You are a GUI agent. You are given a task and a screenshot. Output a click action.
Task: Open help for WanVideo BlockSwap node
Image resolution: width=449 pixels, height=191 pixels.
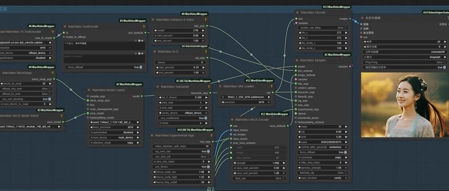[x=53, y=73]
